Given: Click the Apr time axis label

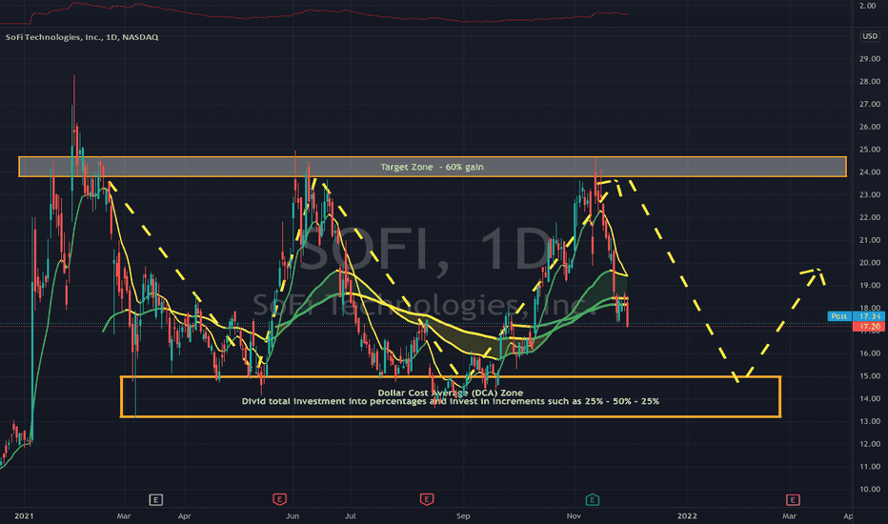Looking at the screenshot, I should (x=184, y=516).
